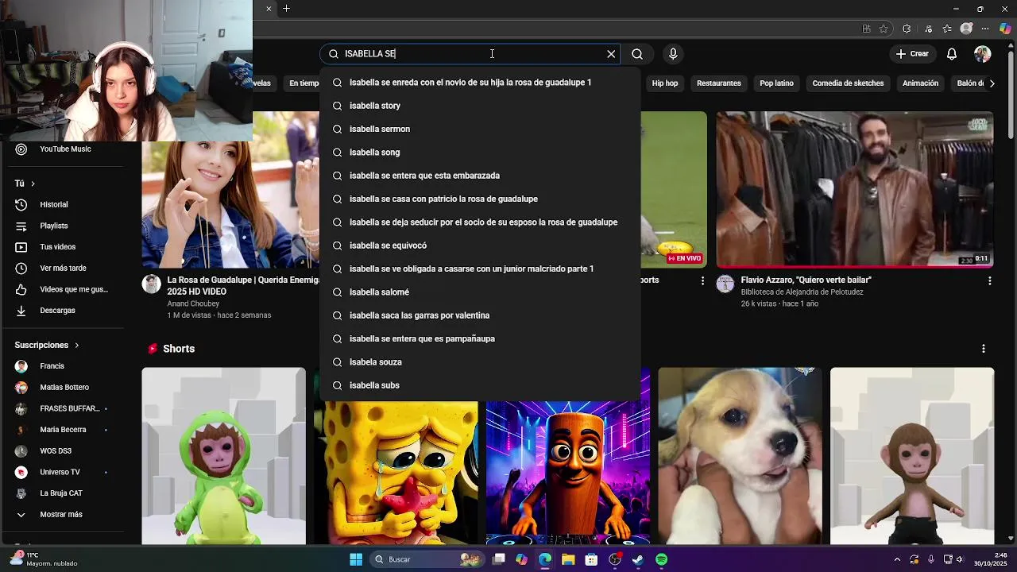Select suggestion isabella se entera que esta embarazada
The width and height of the screenshot is (1017, 572).
pyautogui.click(x=480, y=176)
